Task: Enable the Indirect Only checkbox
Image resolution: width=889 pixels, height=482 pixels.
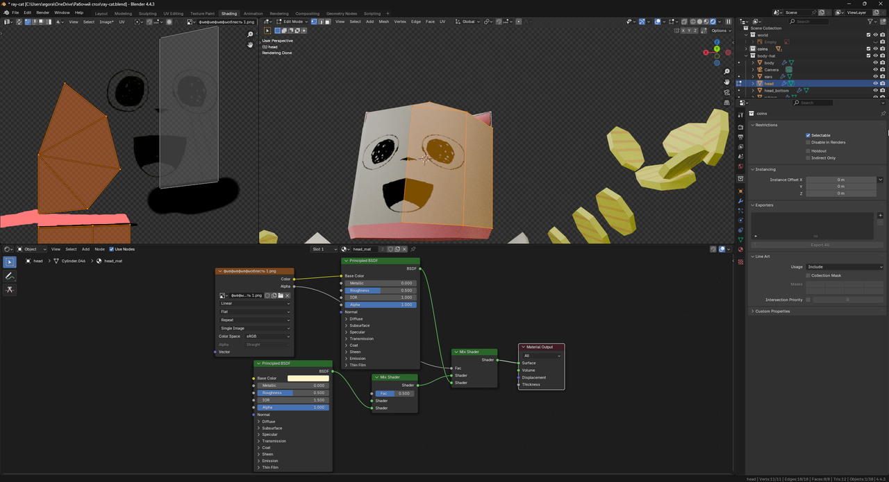Action: [x=808, y=158]
